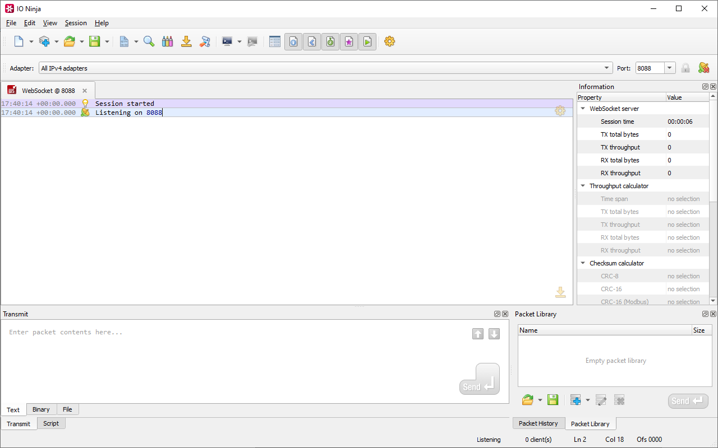Click the up arrow in Transmit pane
The width and height of the screenshot is (718, 448).
[x=478, y=334]
